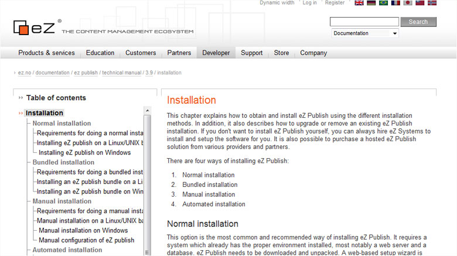
Task: Open the Documentation search scope dropdown
Action: (x=365, y=33)
